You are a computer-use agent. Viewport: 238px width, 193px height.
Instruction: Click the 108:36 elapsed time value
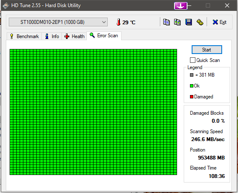[217, 176]
